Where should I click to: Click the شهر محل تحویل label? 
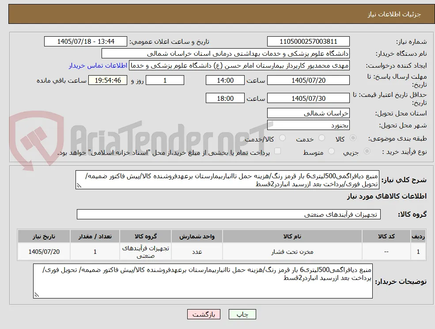403,125
